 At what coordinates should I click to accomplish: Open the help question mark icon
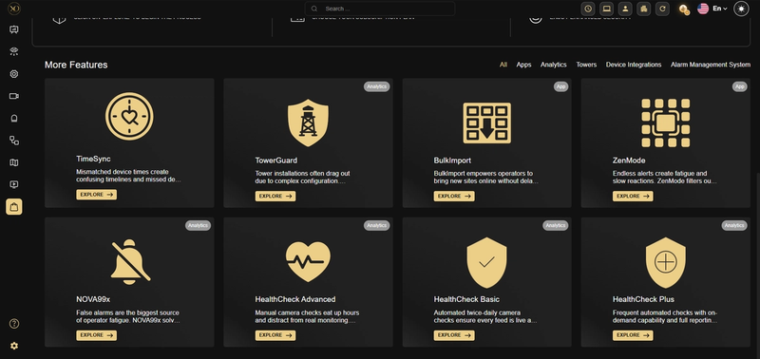(14, 324)
